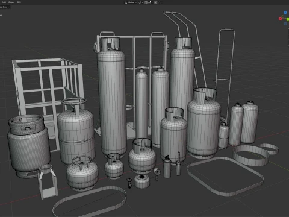Image resolution: width=289 pixels, height=217 pixels.
Task: Click the red X axis gizmo handle
Action: (280, 19)
